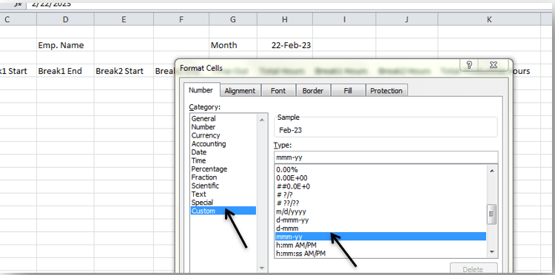The width and height of the screenshot is (555, 275).
Task: Click Type list scroll down arrow
Action: click(x=491, y=251)
